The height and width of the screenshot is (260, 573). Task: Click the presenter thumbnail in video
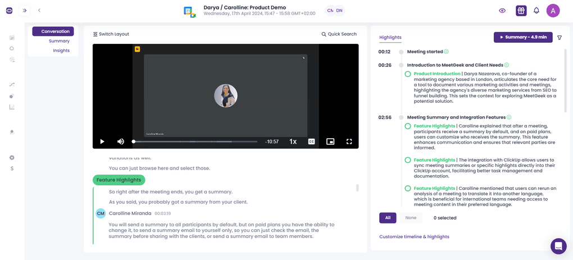225,95
